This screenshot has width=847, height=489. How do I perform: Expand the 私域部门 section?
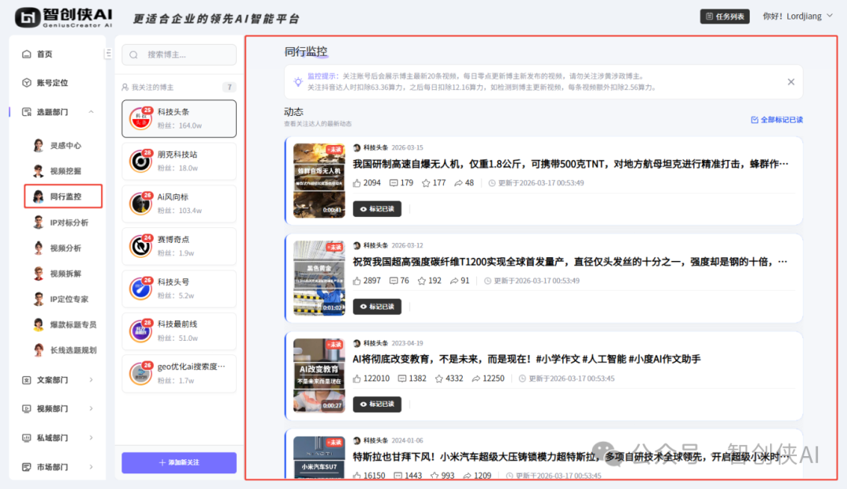point(58,437)
